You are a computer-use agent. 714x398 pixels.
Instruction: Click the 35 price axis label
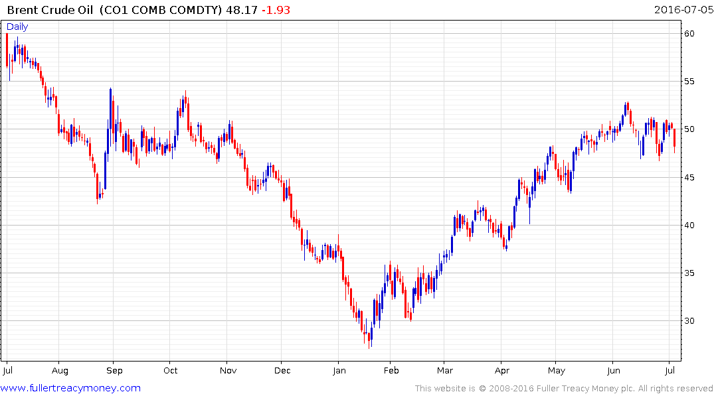point(689,273)
